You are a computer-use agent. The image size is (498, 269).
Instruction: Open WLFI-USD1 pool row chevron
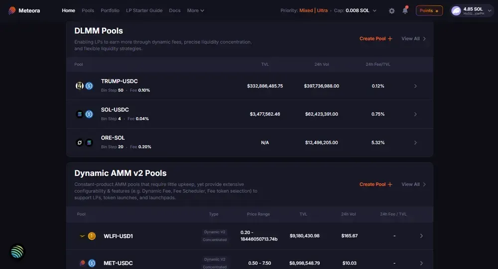pyautogui.click(x=421, y=236)
